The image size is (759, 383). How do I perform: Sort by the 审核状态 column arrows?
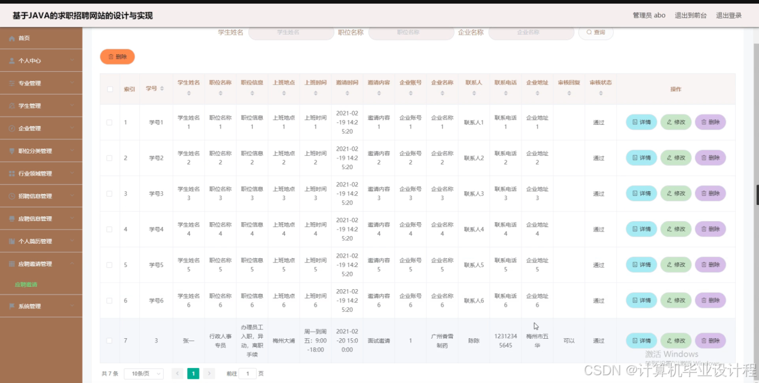click(601, 94)
